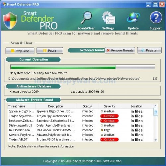Click the scanned file count 837

pyautogui.click(x=155, y=79)
